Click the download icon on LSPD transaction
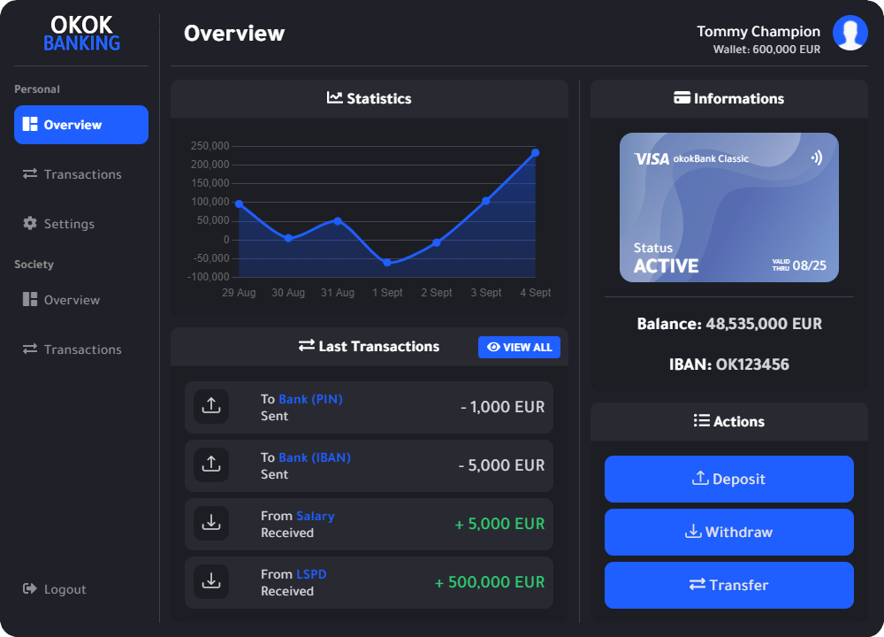The width and height of the screenshot is (884, 637). [211, 582]
